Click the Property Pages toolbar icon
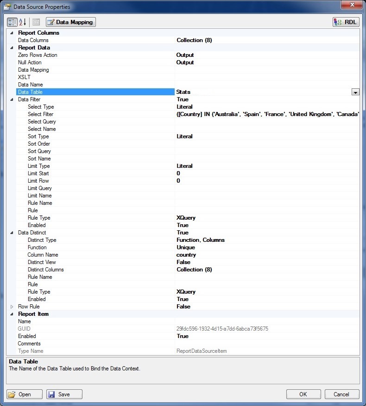This screenshot has height=406, width=366. [x=36, y=22]
